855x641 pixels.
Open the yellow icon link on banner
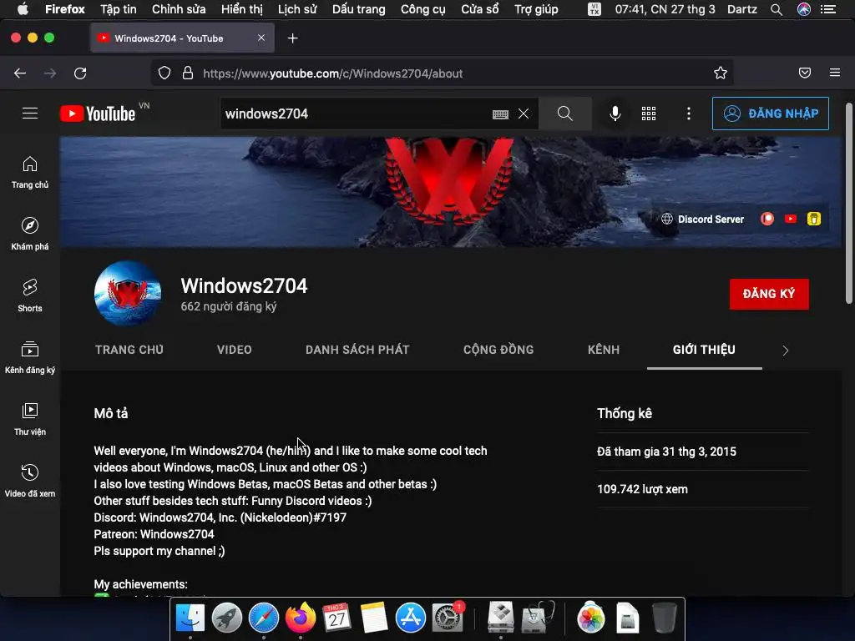[x=814, y=220]
